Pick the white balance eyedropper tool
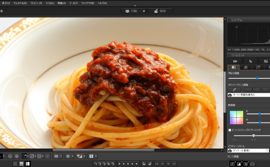The width and height of the screenshot is (270, 167). click(x=234, y=90)
